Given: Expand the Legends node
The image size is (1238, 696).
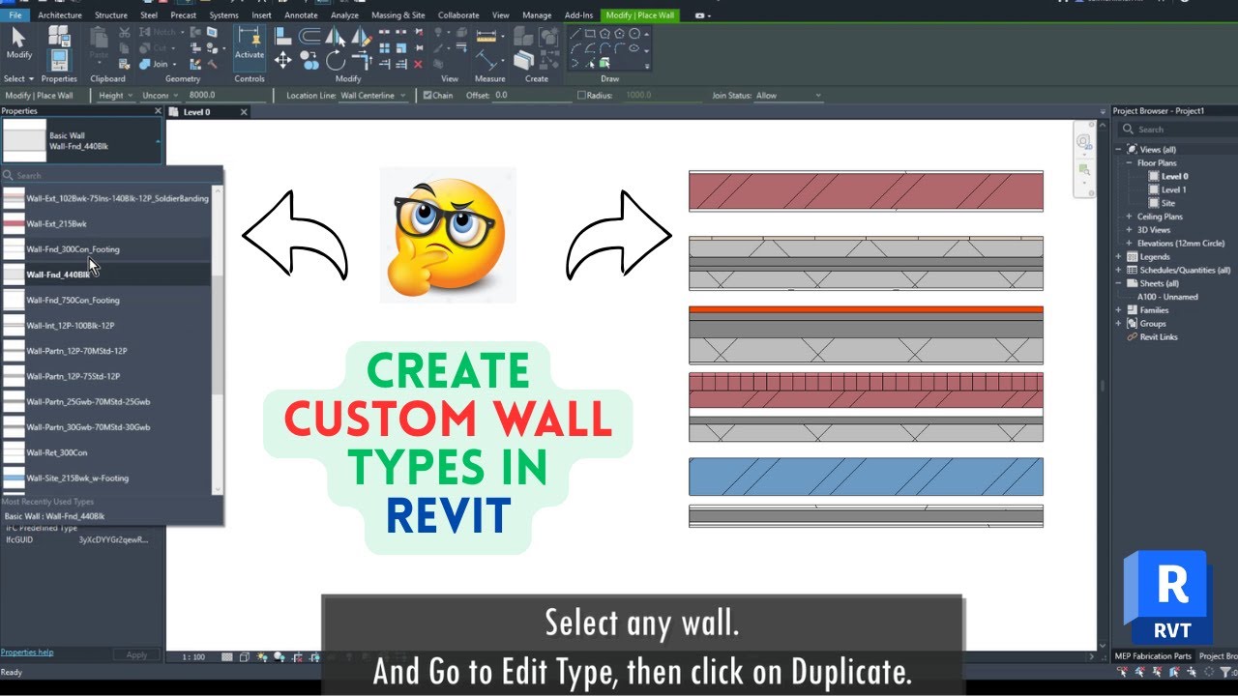Looking at the screenshot, I should point(1120,257).
